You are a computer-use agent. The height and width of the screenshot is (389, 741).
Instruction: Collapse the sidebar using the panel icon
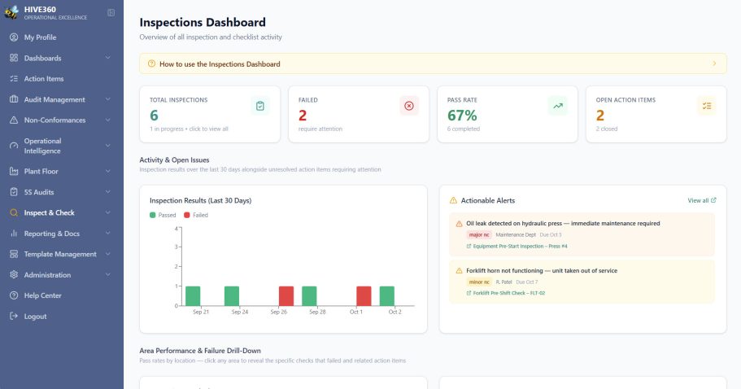point(111,13)
